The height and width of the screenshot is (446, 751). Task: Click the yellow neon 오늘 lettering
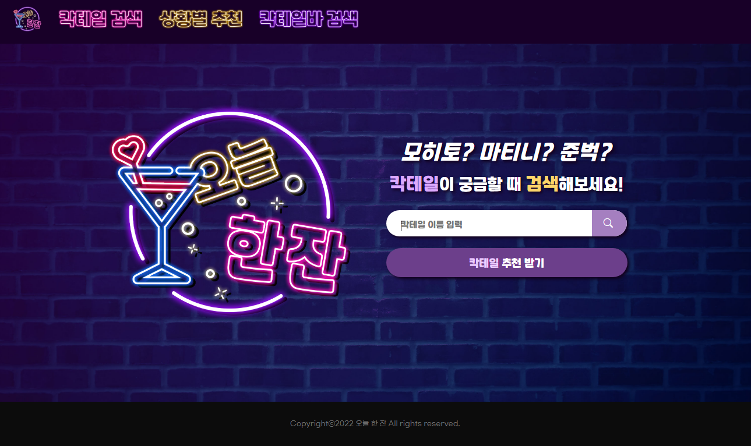pyautogui.click(x=236, y=172)
